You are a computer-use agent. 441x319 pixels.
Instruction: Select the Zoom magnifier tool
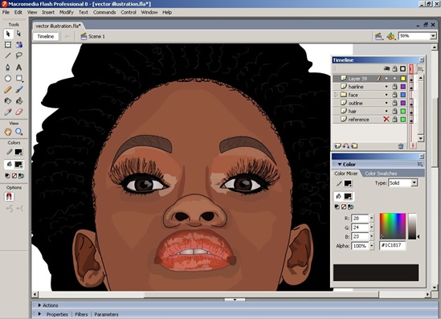18,131
